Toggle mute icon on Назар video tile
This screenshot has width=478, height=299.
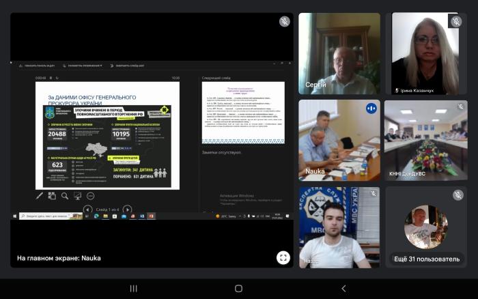(x=373, y=195)
